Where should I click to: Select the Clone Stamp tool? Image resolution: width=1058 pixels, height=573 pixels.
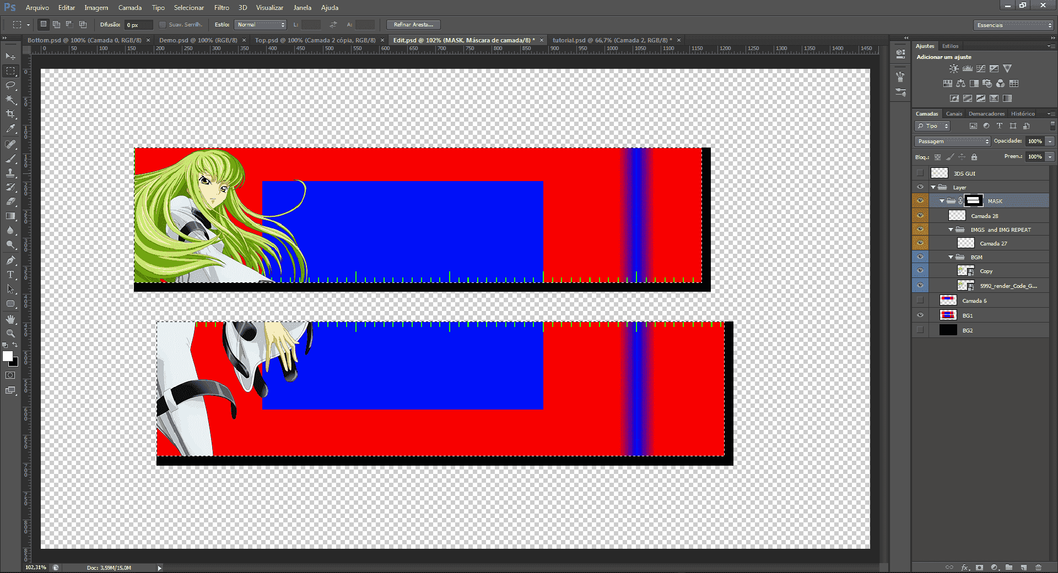10,173
